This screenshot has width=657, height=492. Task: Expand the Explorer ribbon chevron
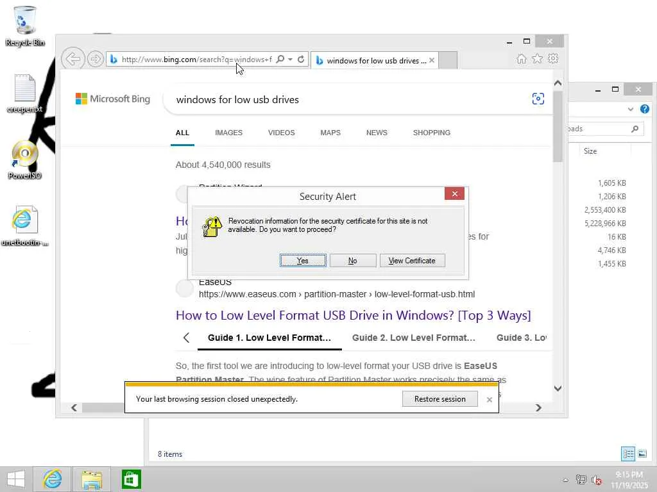(x=630, y=109)
